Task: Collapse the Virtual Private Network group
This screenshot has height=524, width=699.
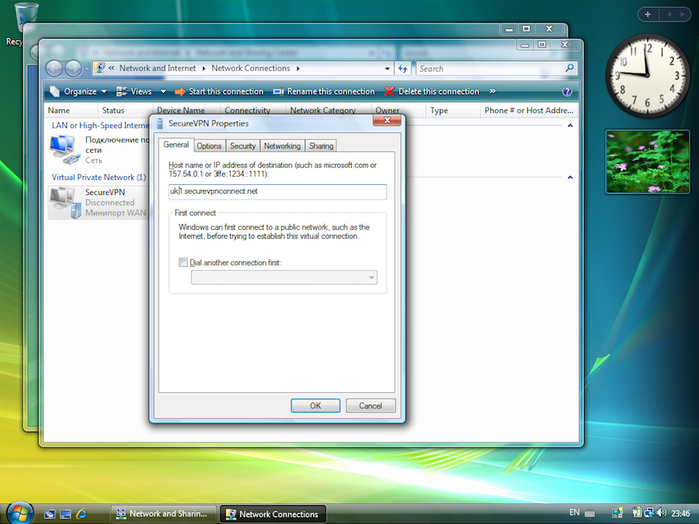Action: [x=570, y=178]
